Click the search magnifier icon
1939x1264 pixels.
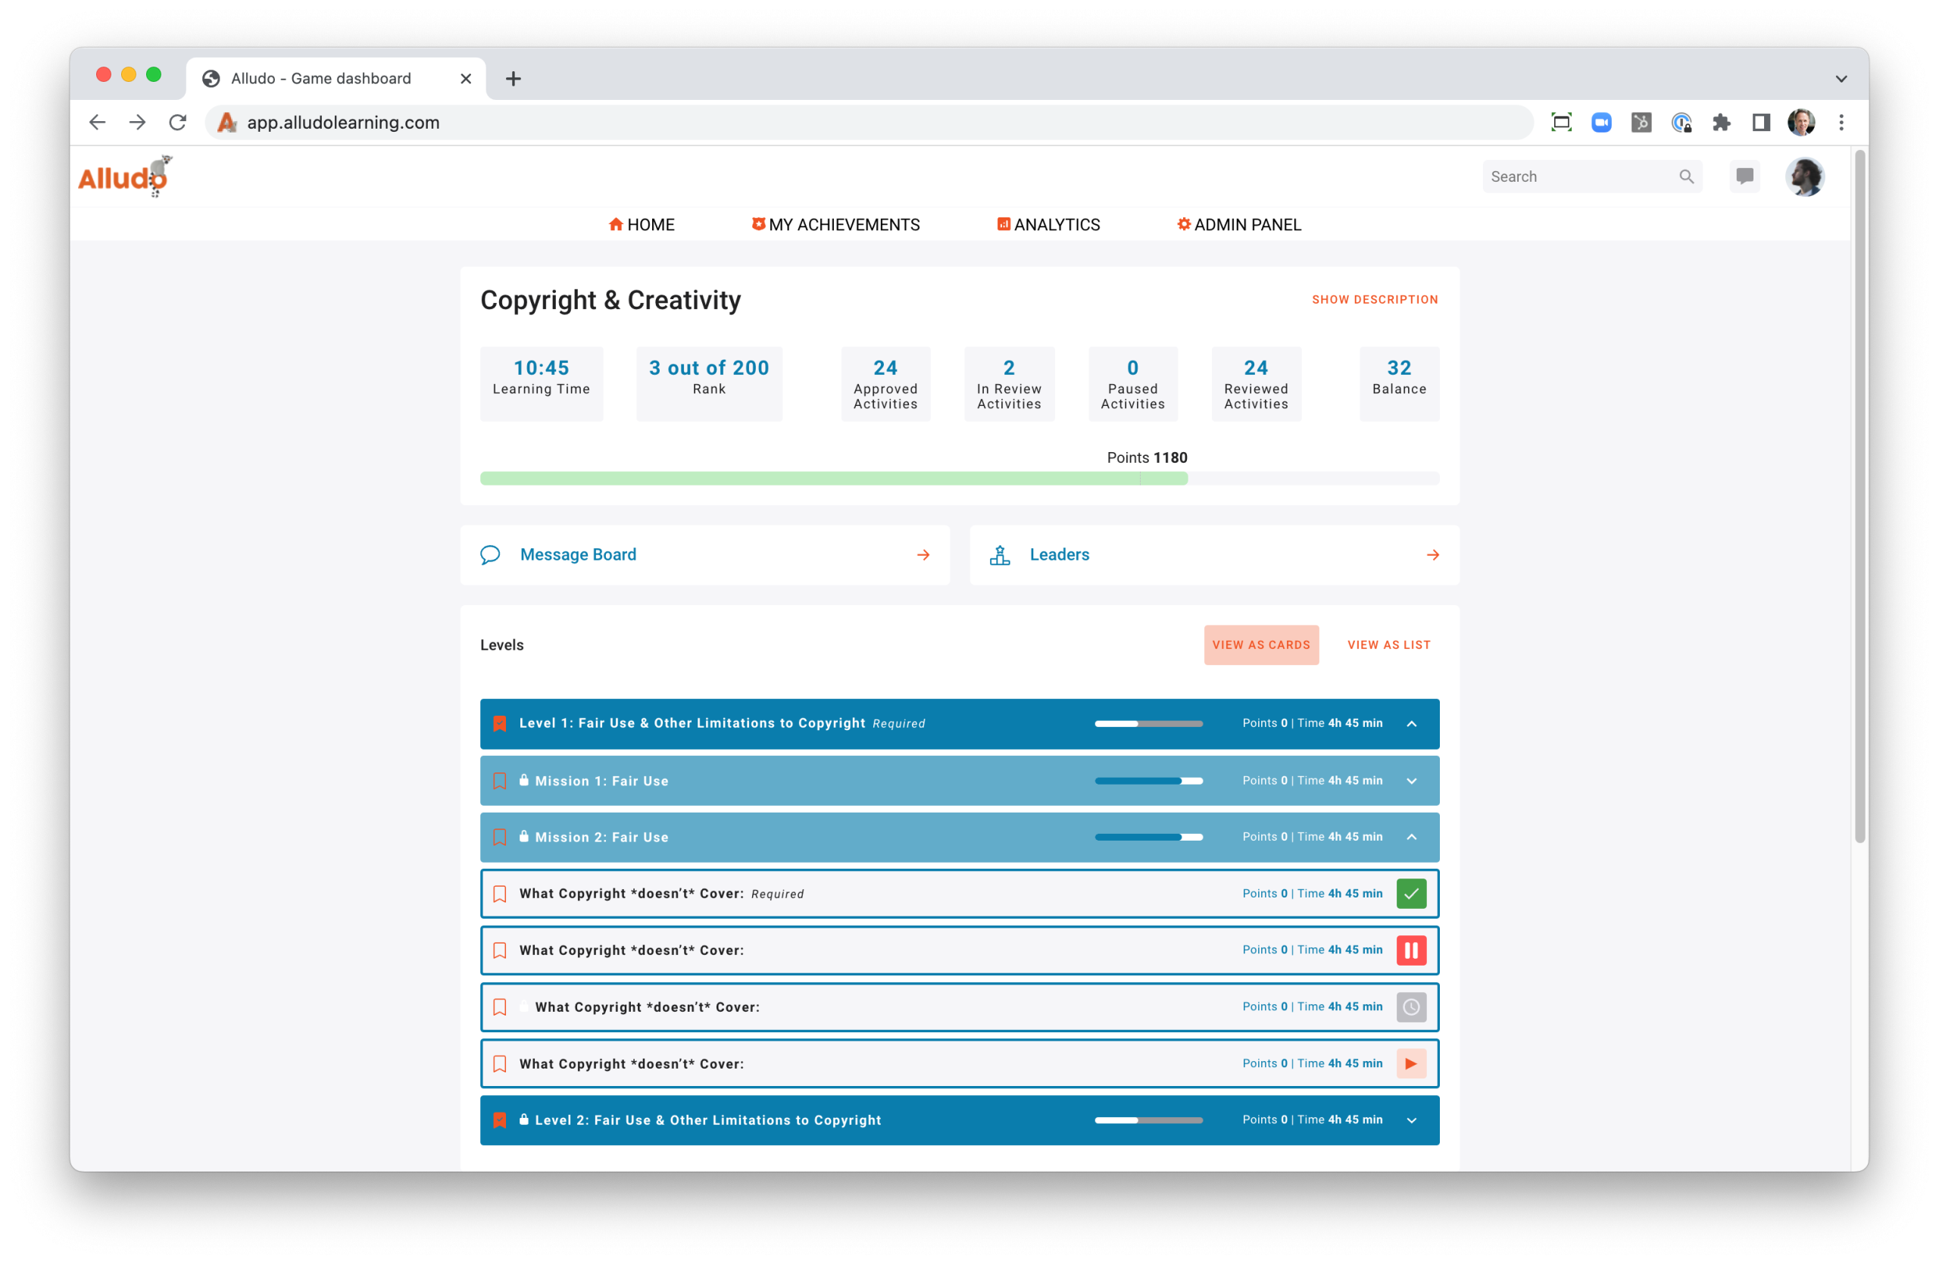[1685, 176]
